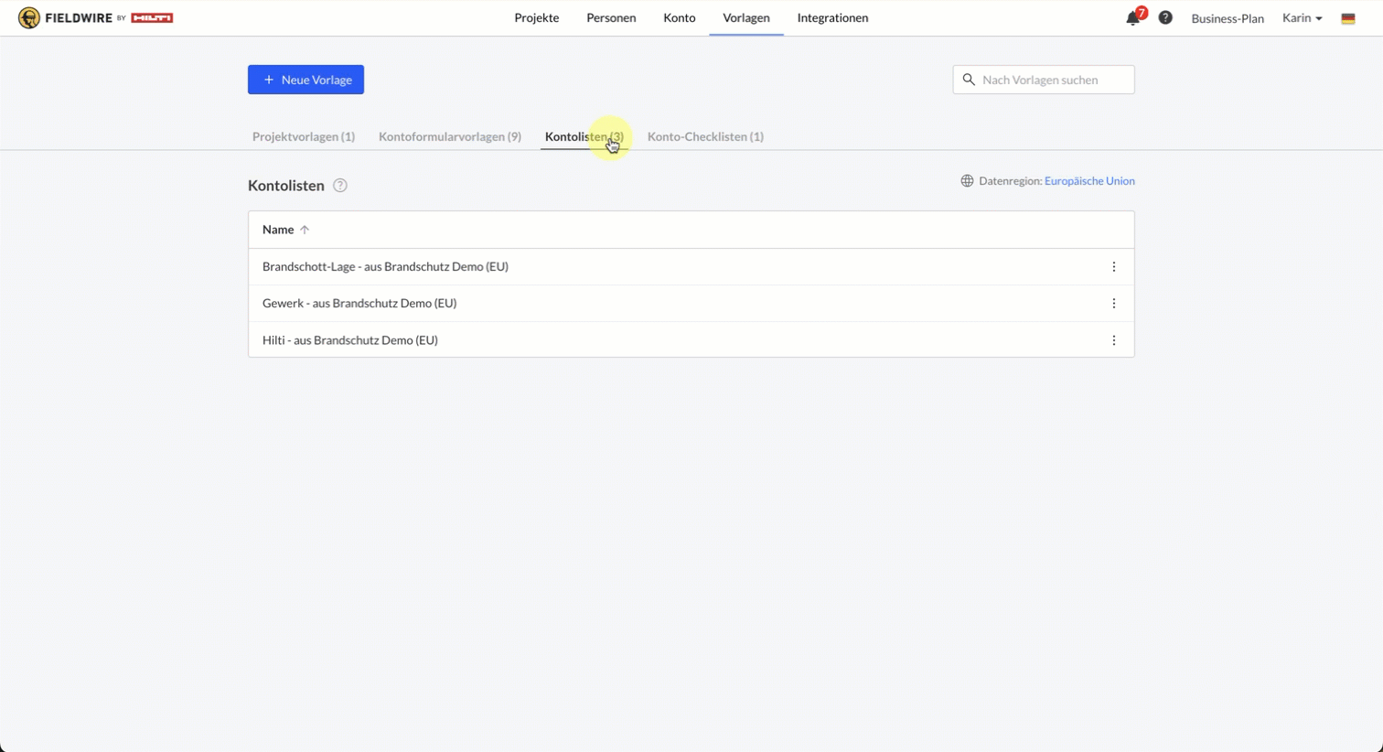
Task: Switch to Kontoformularvorlagen tab
Action: (x=449, y=137)
